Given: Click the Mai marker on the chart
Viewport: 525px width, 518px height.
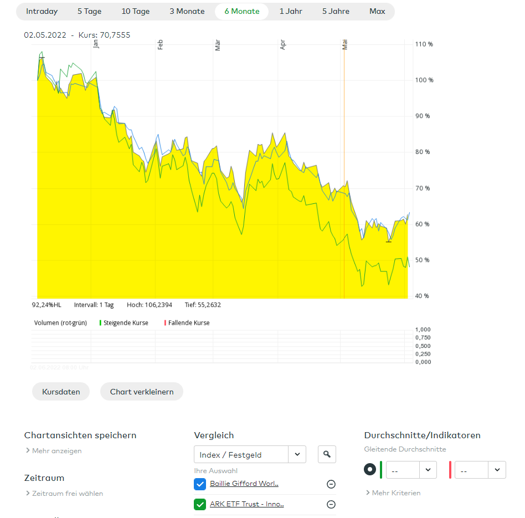Looking at the screenshot, I should pyautogui.click(x=344, y=45).
